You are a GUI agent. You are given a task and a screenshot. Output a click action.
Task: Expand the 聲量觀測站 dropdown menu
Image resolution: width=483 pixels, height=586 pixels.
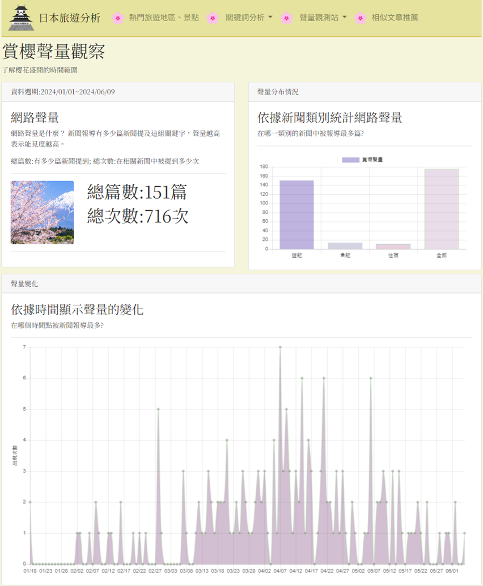pos(323,18)
